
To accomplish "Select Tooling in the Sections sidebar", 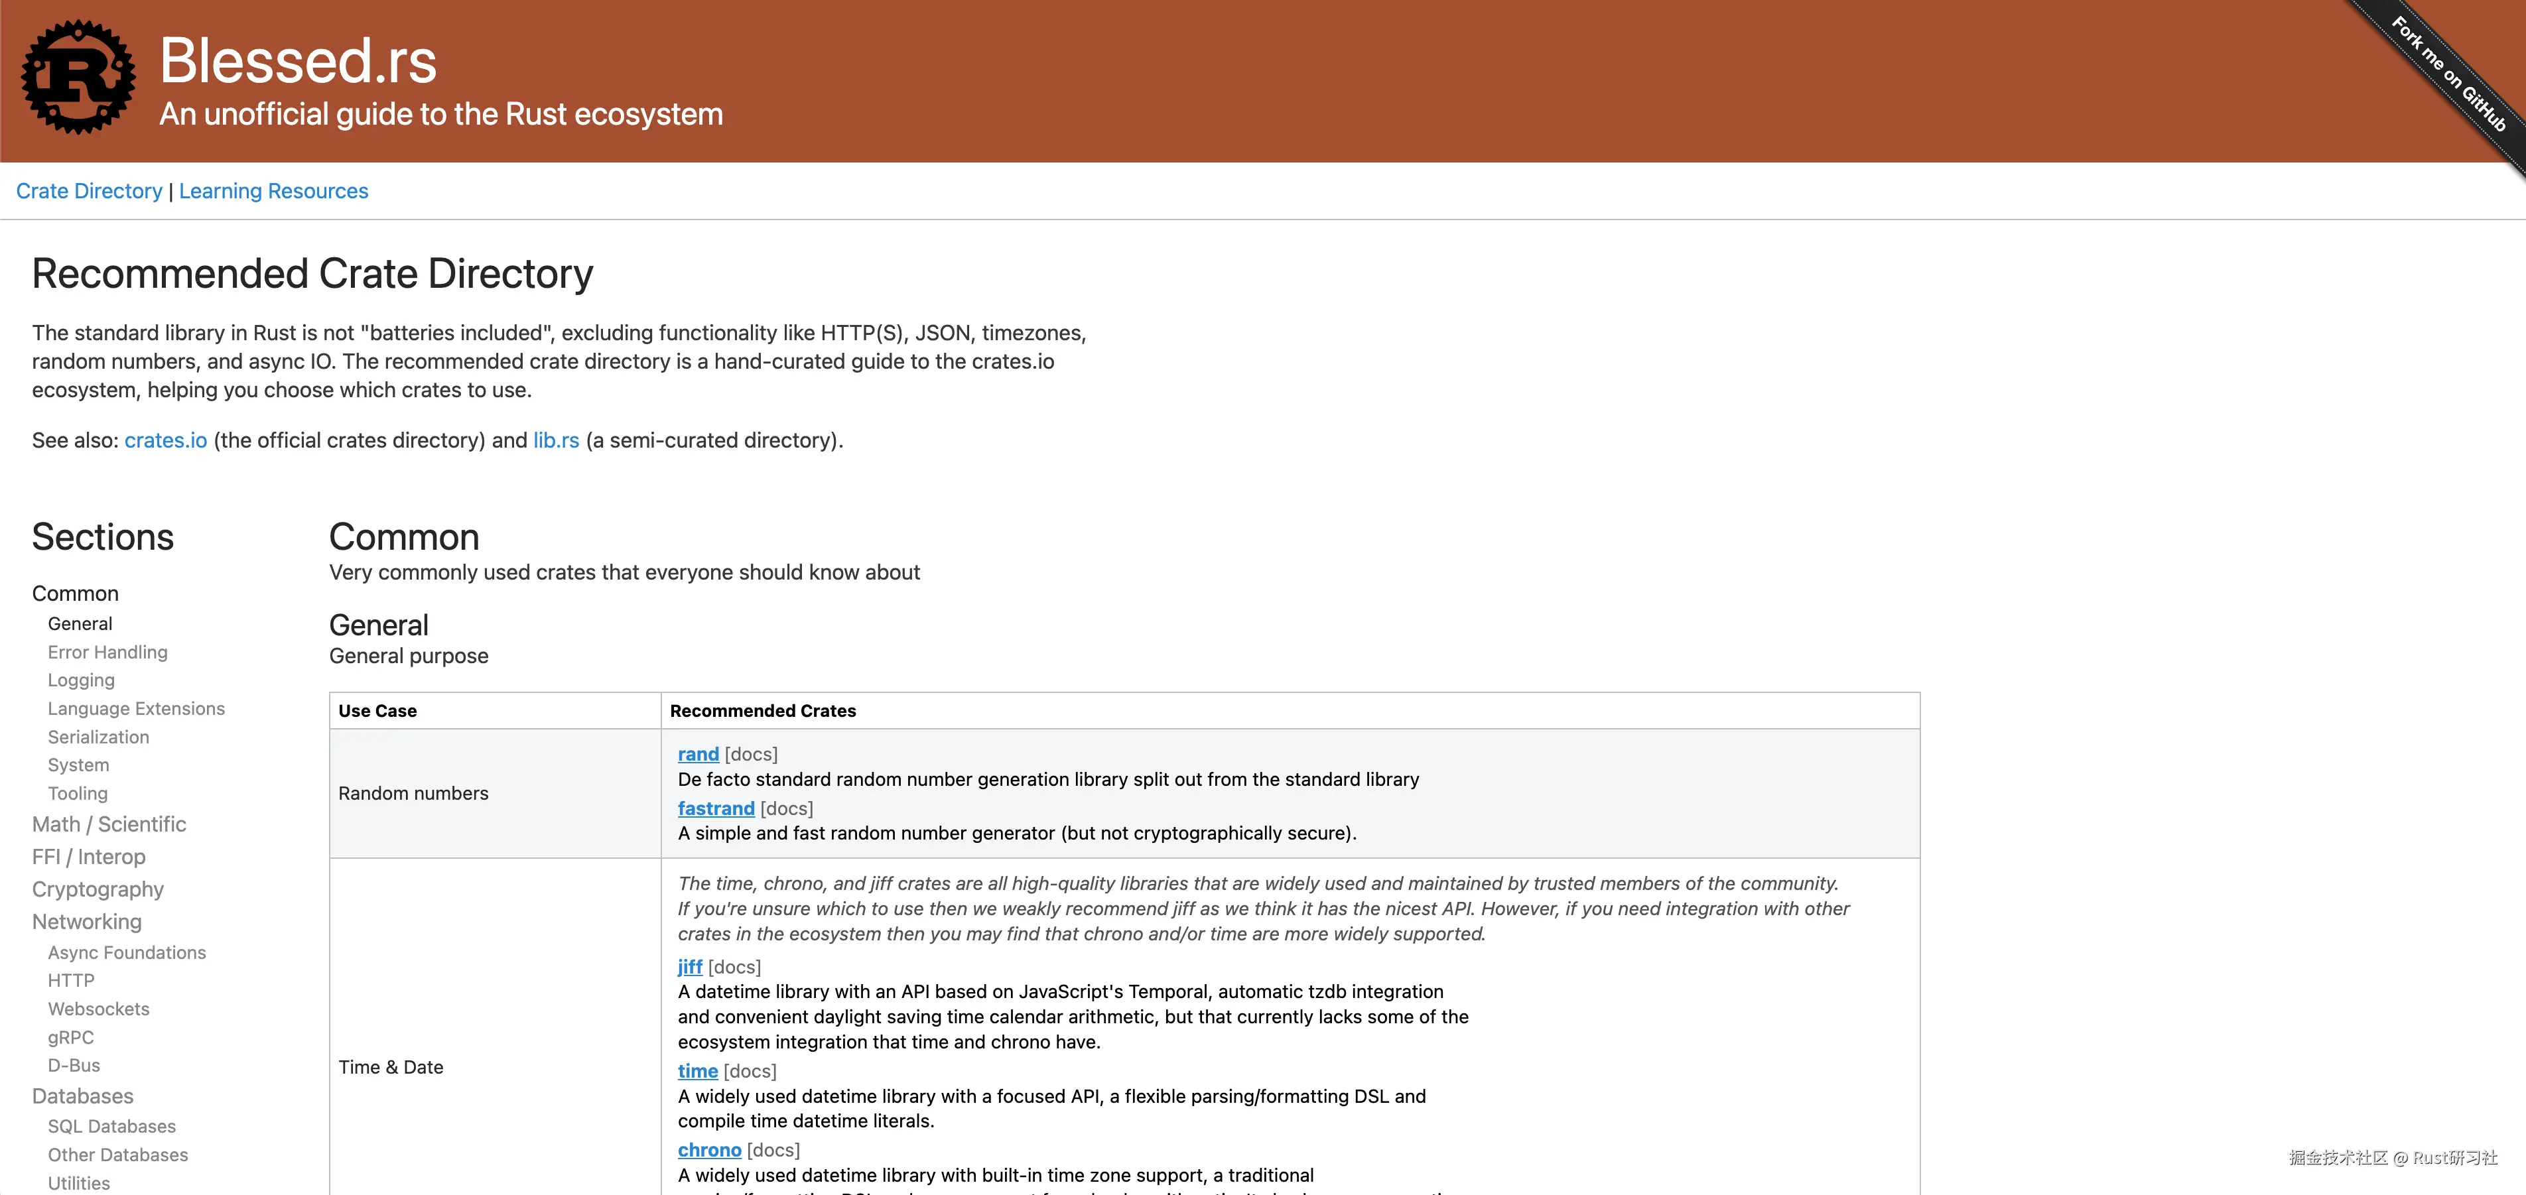I will click(x=78, y=794).
